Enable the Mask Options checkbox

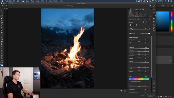click(140, 33)
